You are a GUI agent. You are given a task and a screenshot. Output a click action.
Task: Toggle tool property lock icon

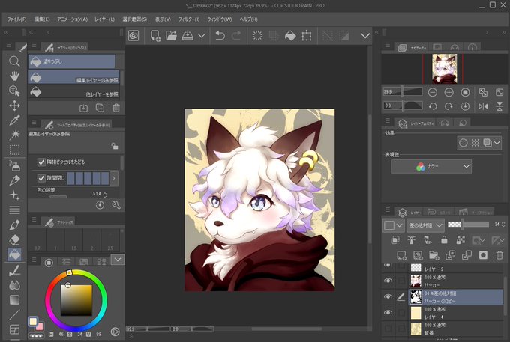[x=115, y=146]
